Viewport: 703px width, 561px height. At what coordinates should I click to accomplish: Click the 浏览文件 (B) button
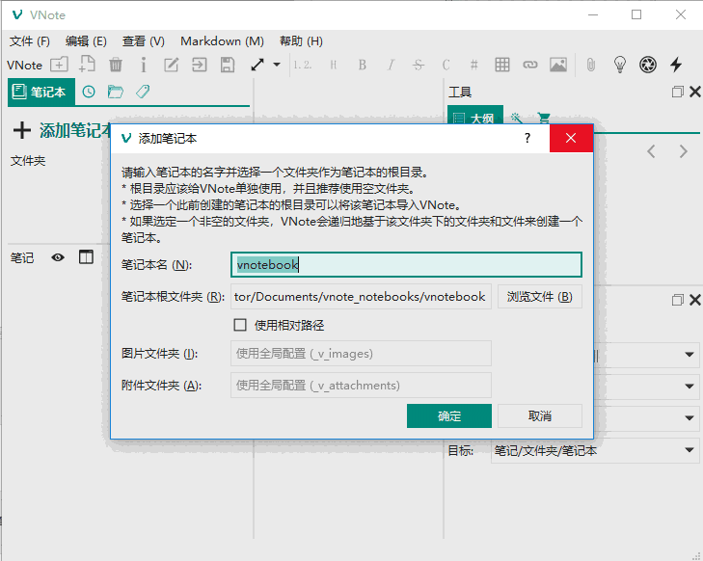click(540, 297)
